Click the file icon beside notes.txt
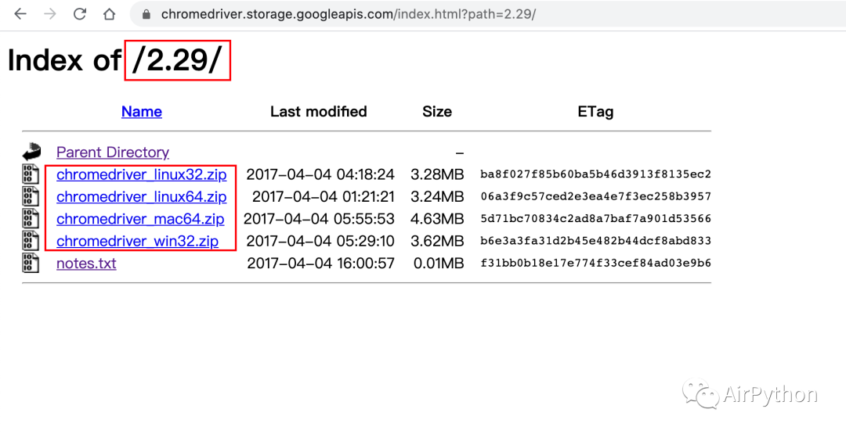The height and width of the screenshot is (434, 846). (31, 263)
